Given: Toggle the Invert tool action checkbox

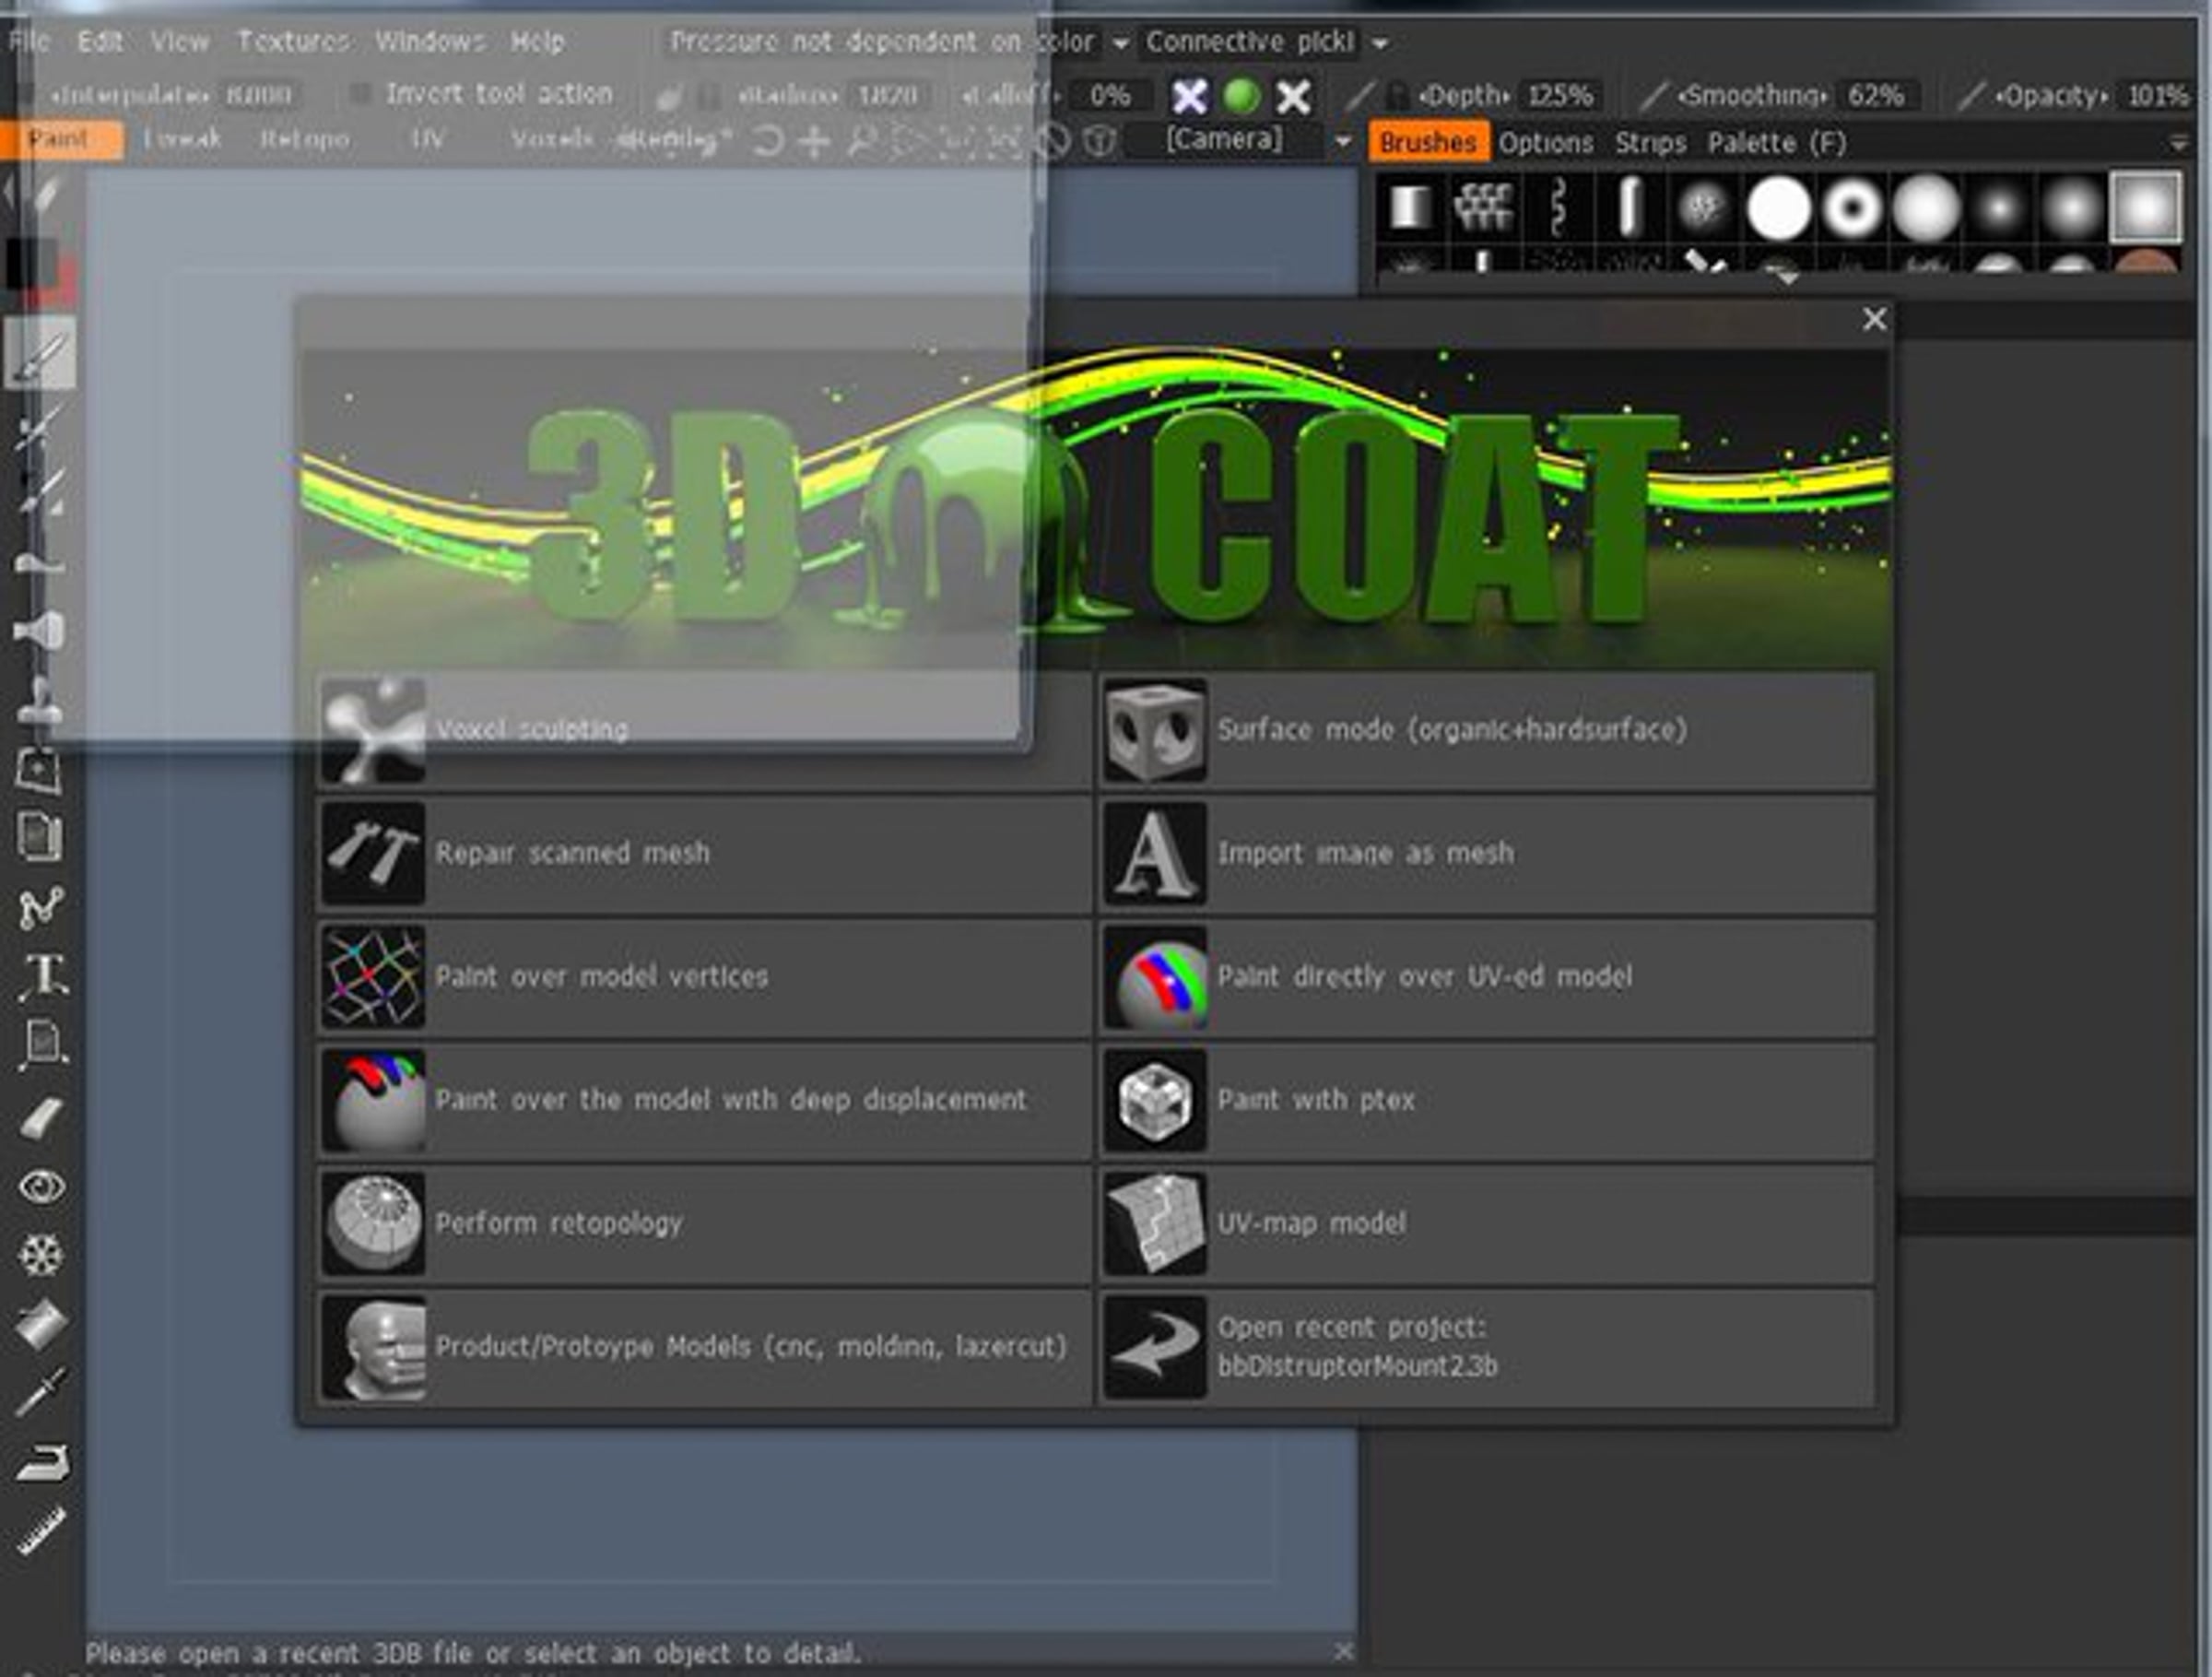Looking at the screenshot, I should point(361,95).
